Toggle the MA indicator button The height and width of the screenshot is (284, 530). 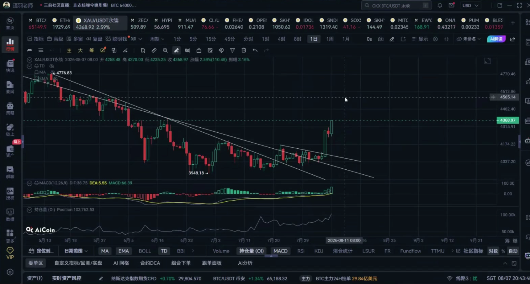pos(105,251)
